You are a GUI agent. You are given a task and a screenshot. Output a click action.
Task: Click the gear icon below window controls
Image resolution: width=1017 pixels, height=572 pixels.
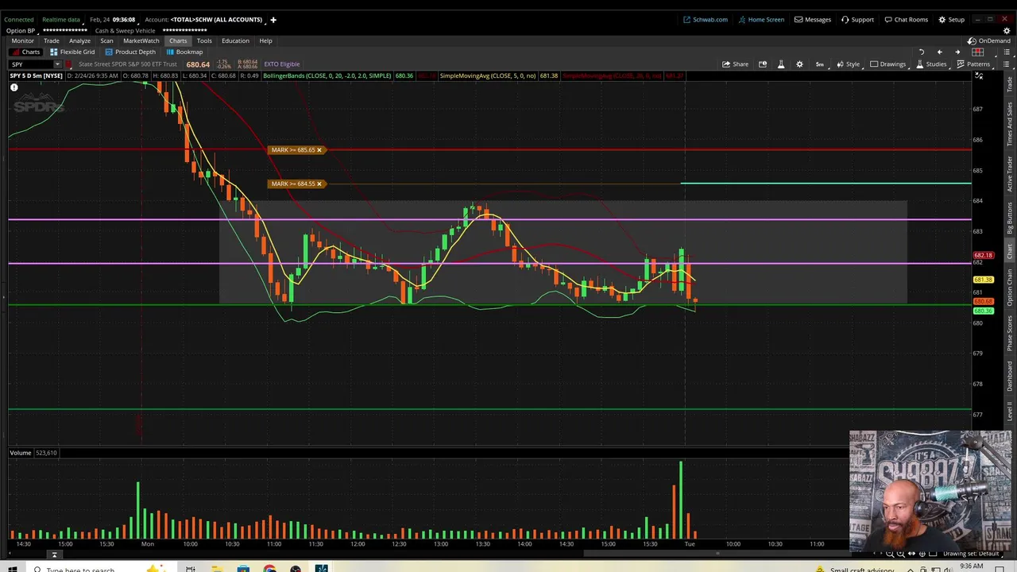[1007, 30]
